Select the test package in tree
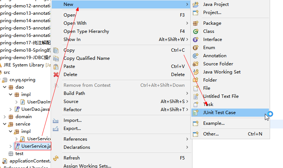 pyautogui.click(x=19, y=154)
